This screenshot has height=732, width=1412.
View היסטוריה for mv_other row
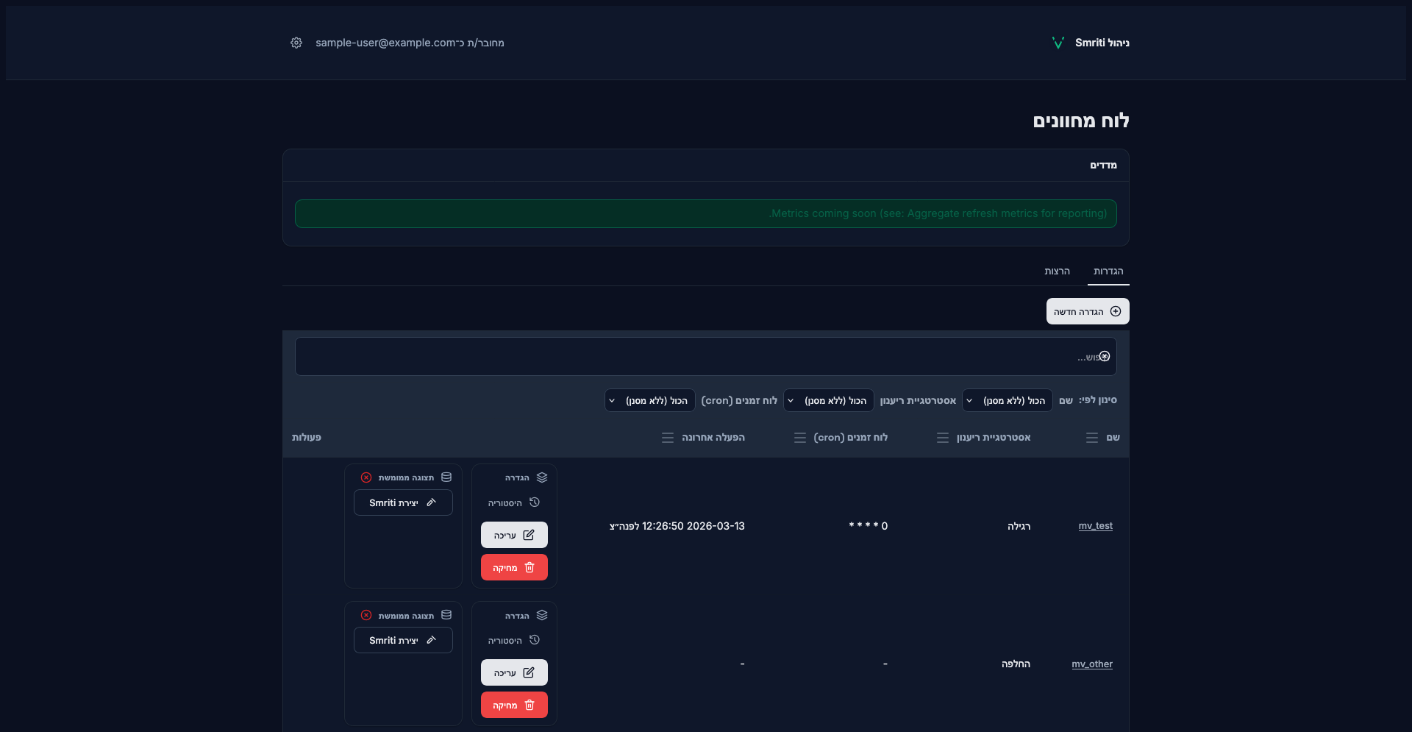click(x=514, y=641)
